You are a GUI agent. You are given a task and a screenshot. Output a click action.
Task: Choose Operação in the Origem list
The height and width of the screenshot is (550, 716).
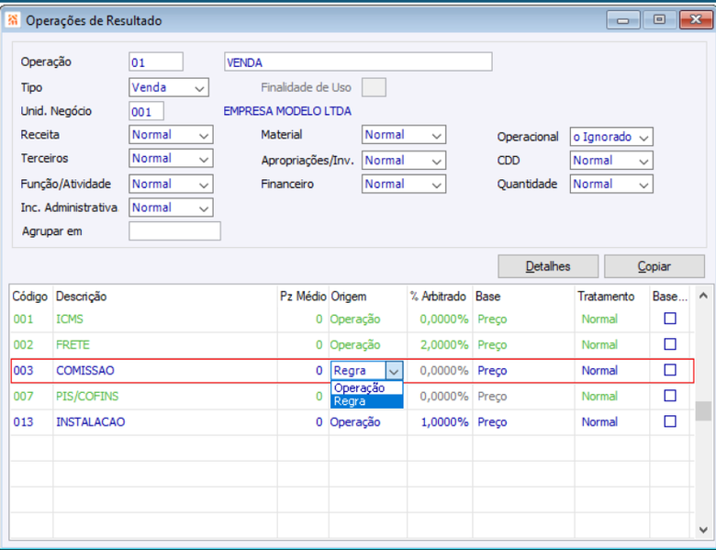(x=366, y=387)
